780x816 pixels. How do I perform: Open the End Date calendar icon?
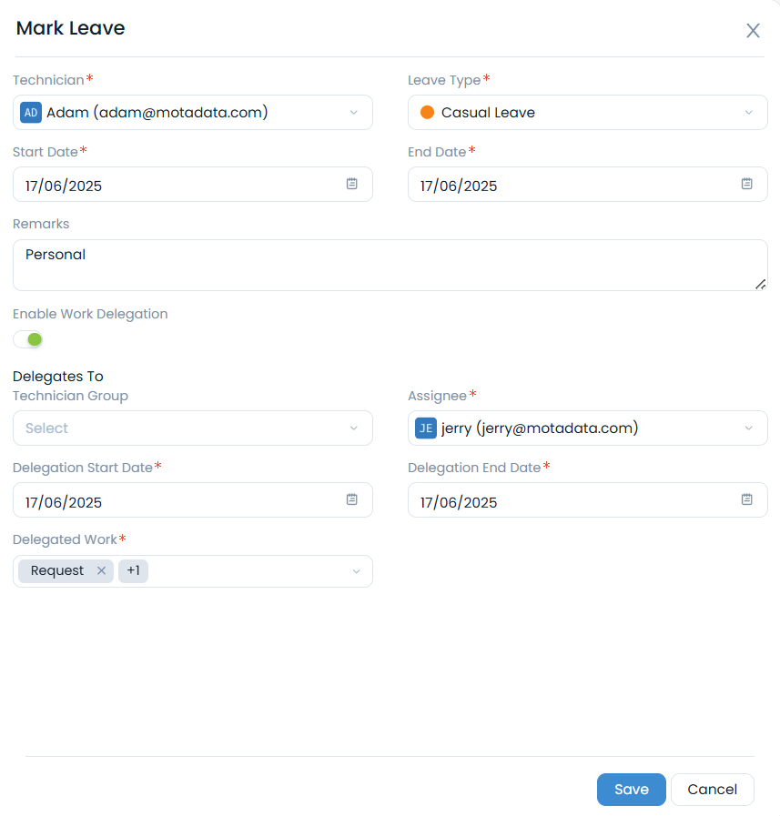coord(747,184)
